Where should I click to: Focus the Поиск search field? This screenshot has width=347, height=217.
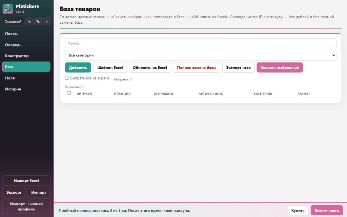[201, 43]
